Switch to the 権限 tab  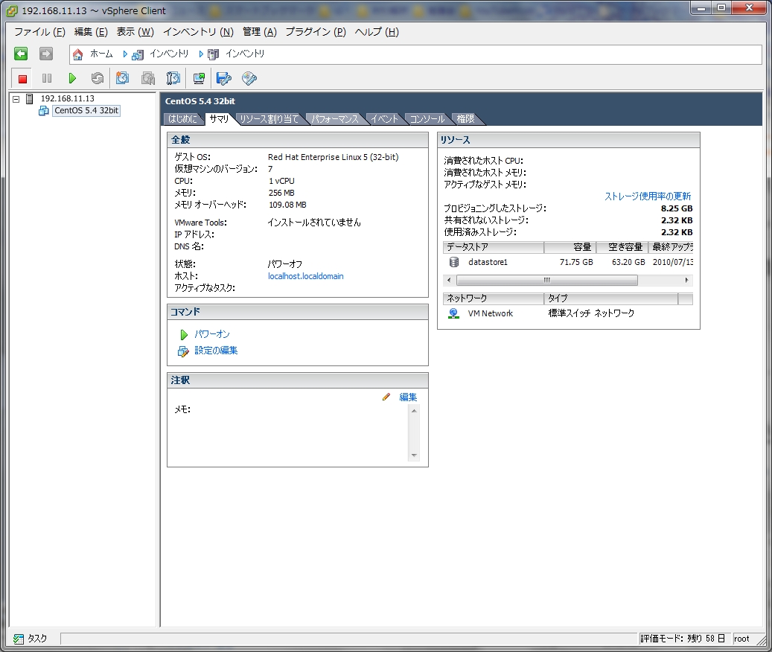tap(466, 119)
